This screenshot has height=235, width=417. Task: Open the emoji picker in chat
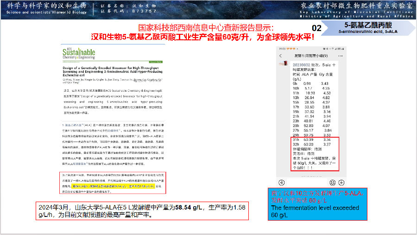pyautogui.click(x=332, y=183)
